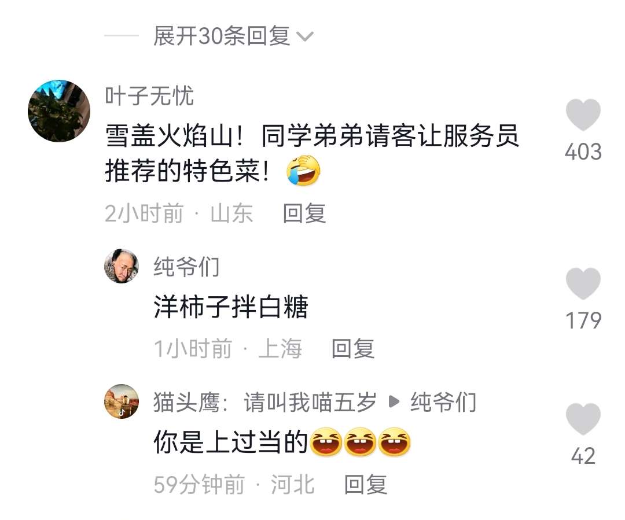Open username 猫头鹰: 请叫我喵五岁

(265, 402)
